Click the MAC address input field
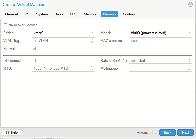The image size is (196, 139). pyautogui.click(x=160, y=41)
